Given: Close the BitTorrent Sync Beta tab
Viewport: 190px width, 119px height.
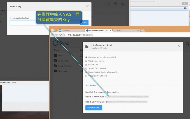Looking at the screenshot, I should click(x=110, y=31).
